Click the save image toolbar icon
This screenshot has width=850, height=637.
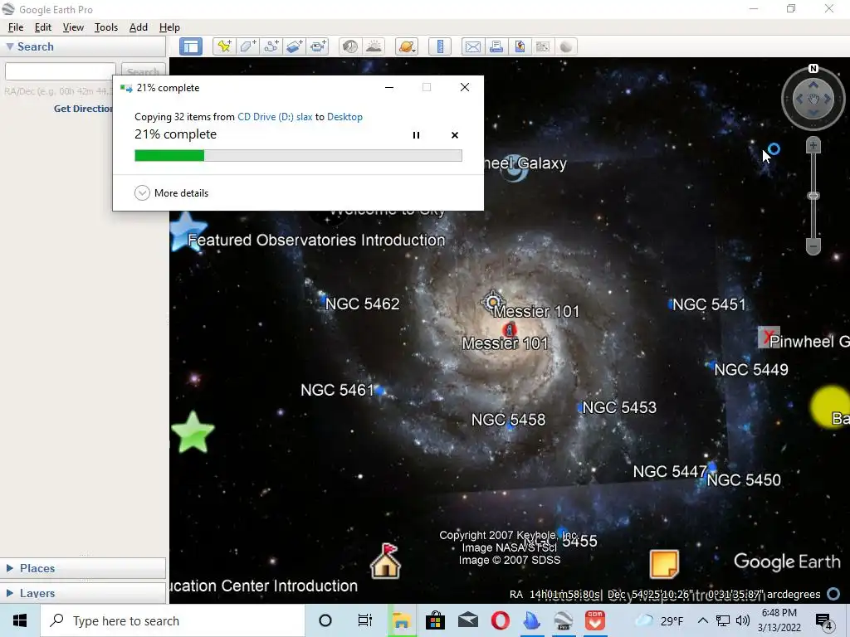click(x=543, y=46)
